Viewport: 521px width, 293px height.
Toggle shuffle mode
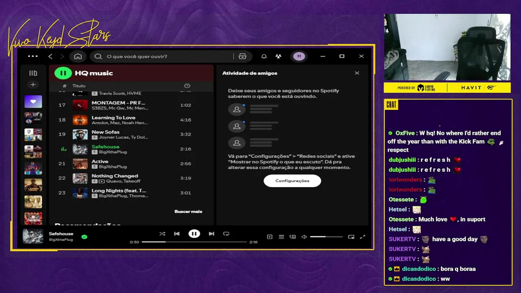tap(162, 234)
